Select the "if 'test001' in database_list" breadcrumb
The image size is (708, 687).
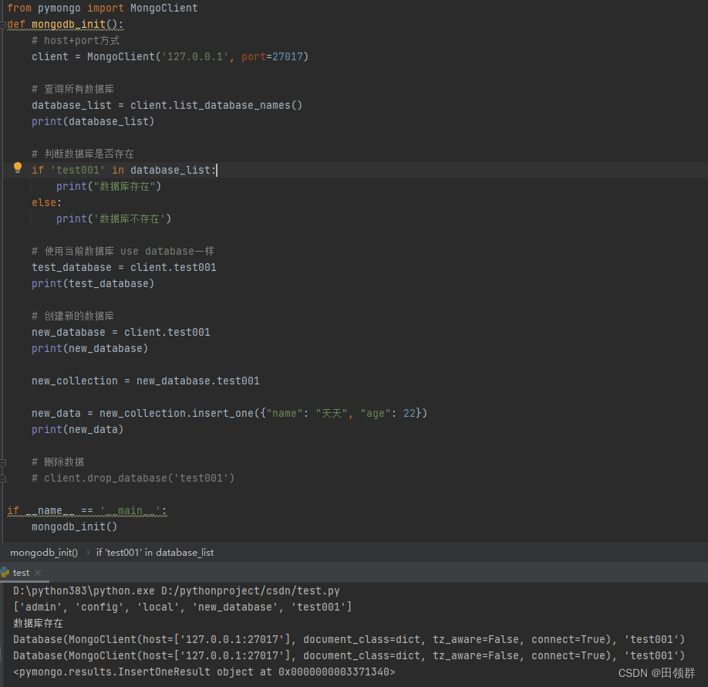click(x=154, y=552)
